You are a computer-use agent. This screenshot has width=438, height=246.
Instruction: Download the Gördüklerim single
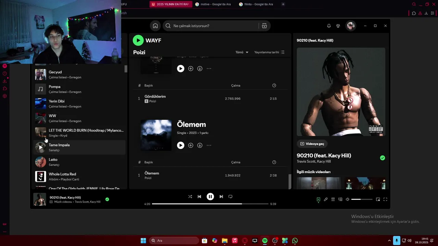[200, 68]
